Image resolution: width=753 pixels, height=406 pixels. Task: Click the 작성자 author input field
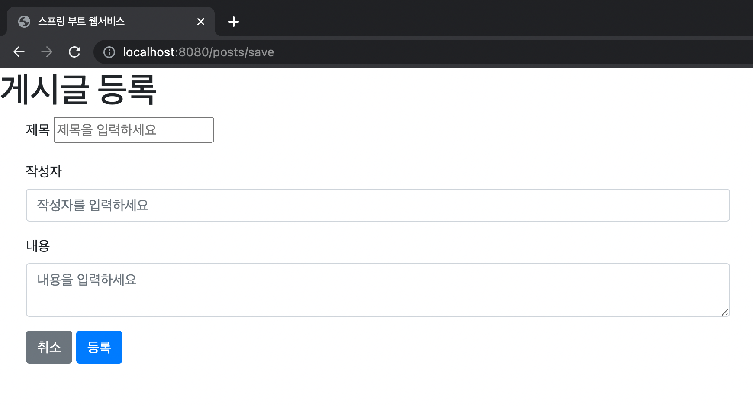click(378, 205)
